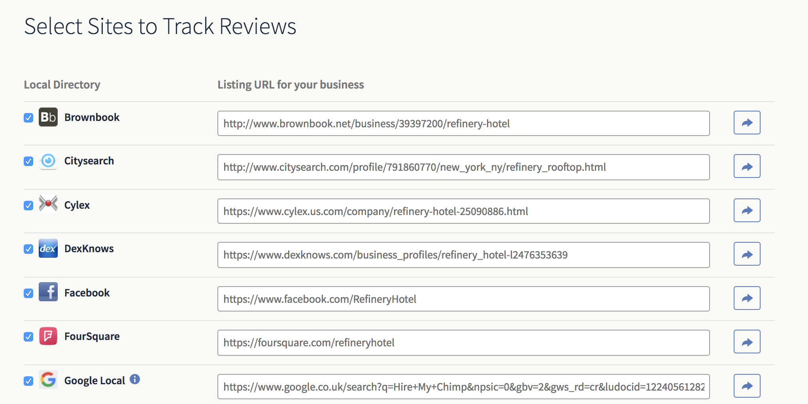Click the Google Local directory name
This screenshot has height=404, width=808.
point(94,381)
